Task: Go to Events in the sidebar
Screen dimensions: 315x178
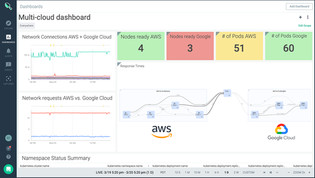Action: (8, 65)
